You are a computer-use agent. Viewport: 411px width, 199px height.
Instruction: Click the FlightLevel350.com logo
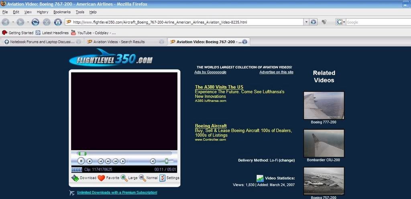point(111,57)
